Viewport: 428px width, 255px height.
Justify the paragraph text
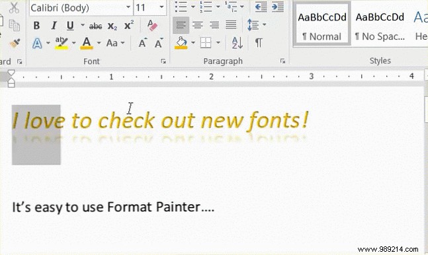pos(231,25)
